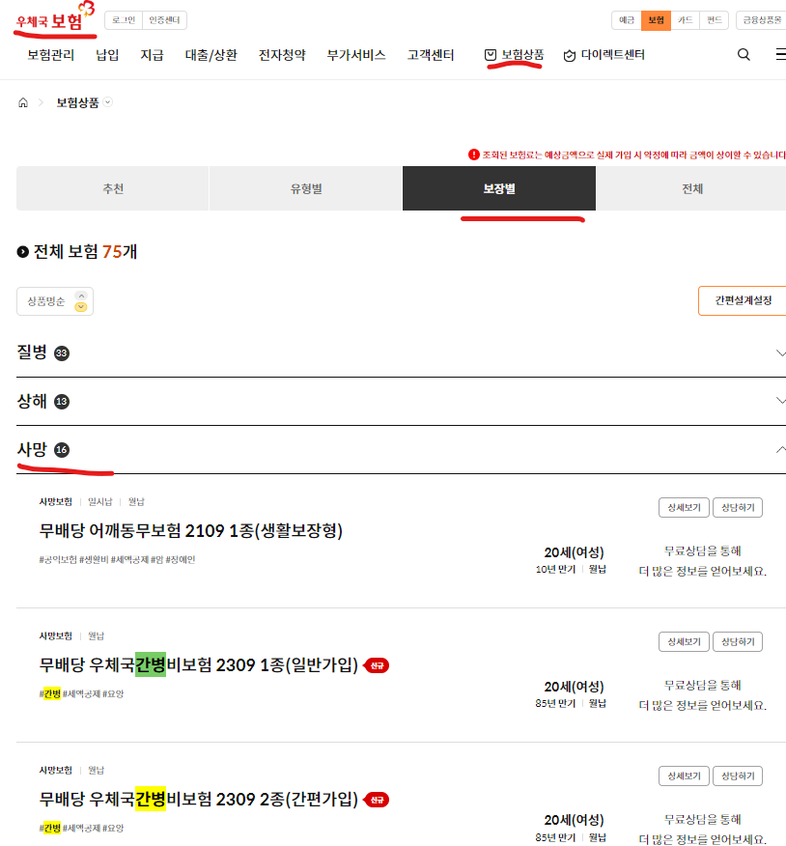Open the 고객센터 menu
The width and height of the screenshot is (786, 846).
coord(429,55)
